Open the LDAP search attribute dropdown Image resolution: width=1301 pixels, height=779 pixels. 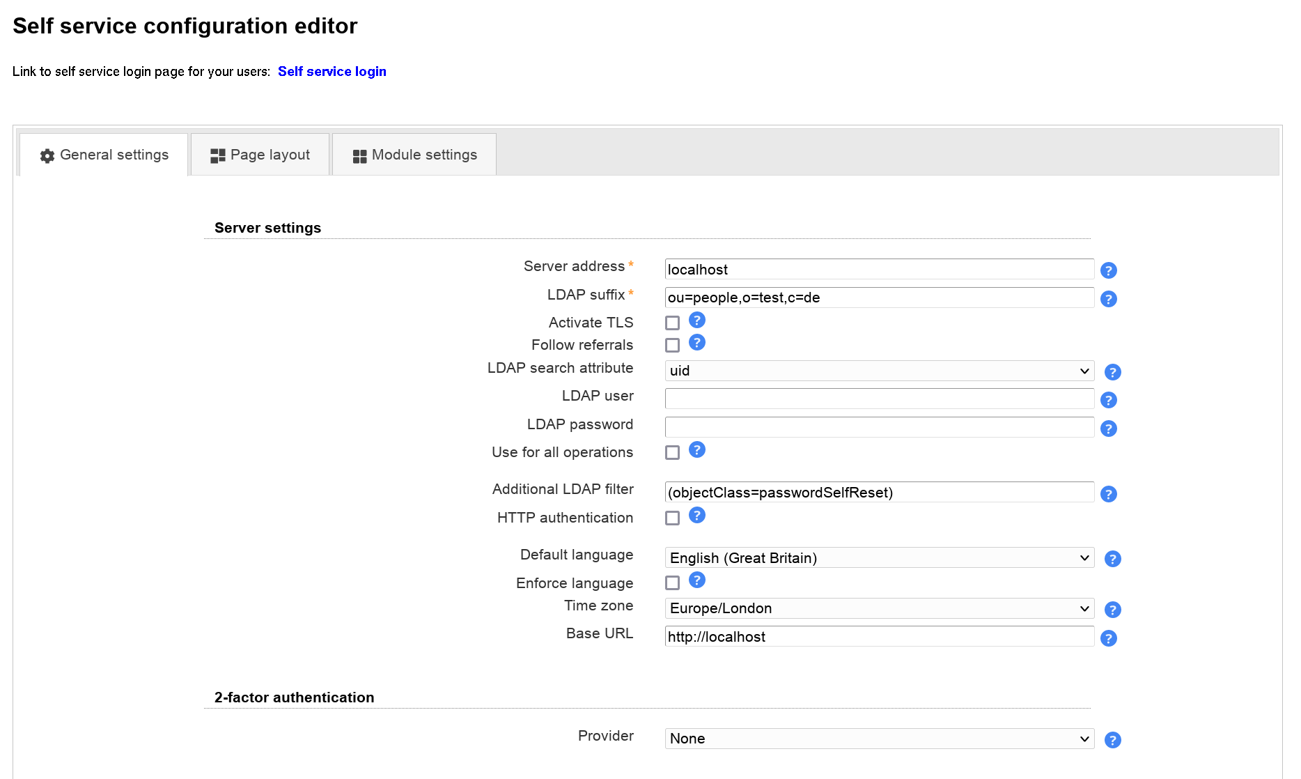pyautogui.click(x=879, y=371)
